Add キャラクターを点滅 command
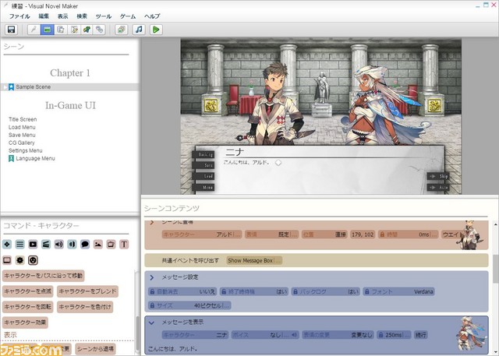The image size is (499, 356). [28, 291]
